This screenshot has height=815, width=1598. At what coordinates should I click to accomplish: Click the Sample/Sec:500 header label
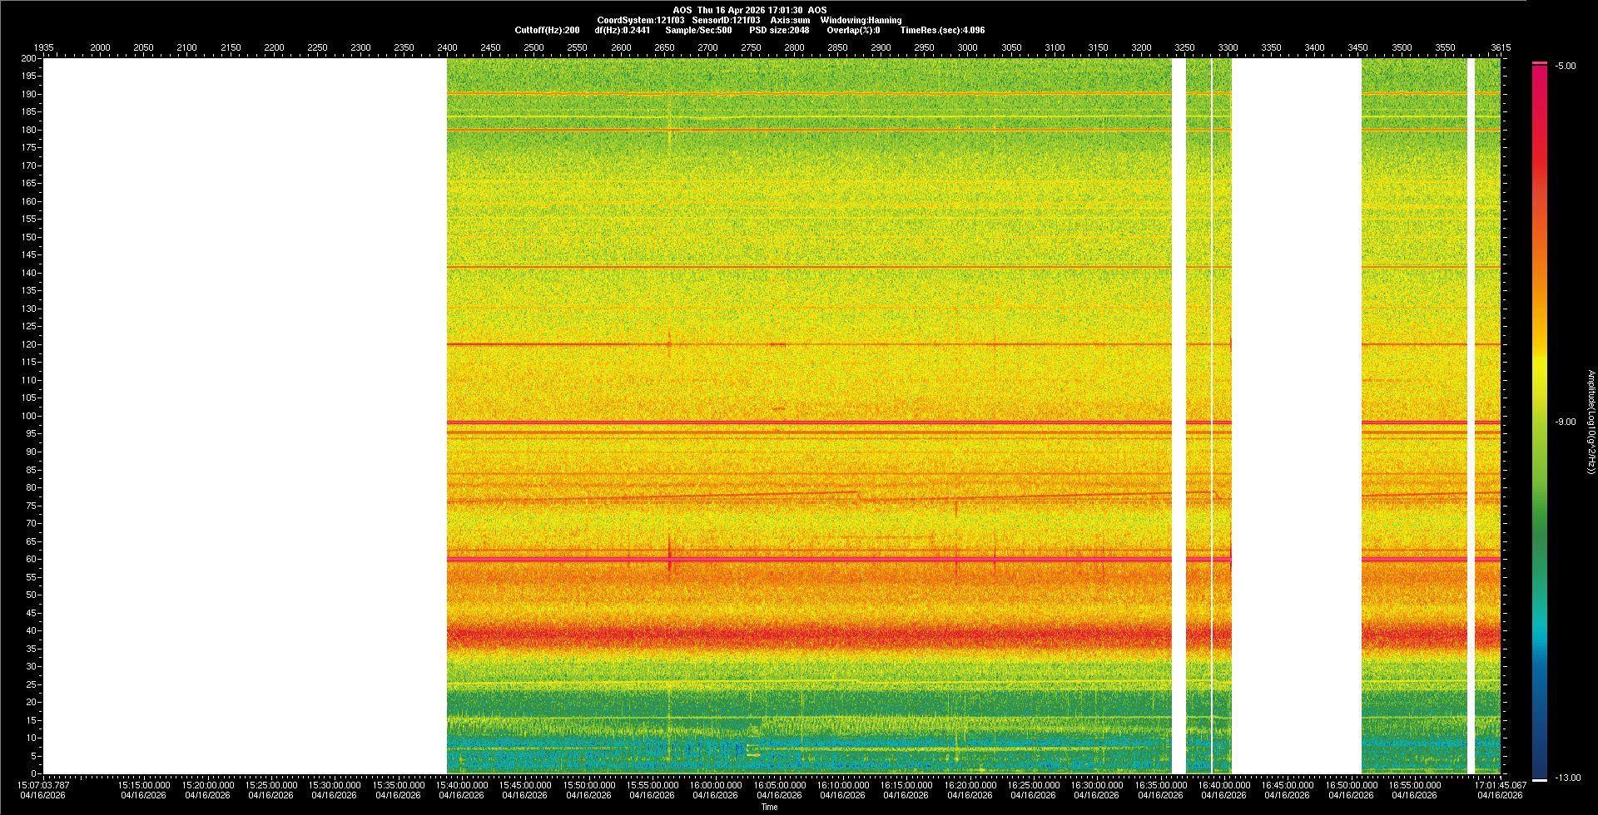tap(698, 30)
